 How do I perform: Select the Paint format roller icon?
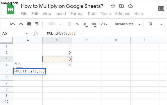click(37, 24)
